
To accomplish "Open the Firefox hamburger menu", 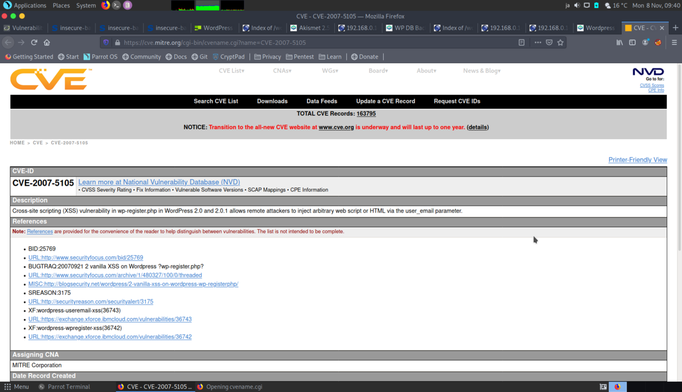I will (674, 43).
